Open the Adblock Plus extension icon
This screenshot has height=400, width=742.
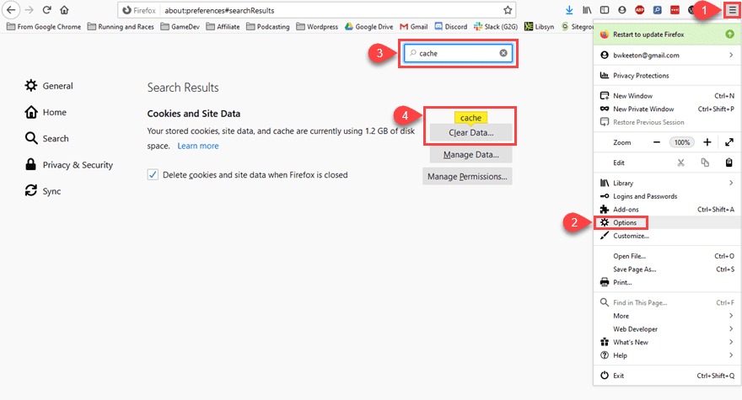tap(639, 10)
